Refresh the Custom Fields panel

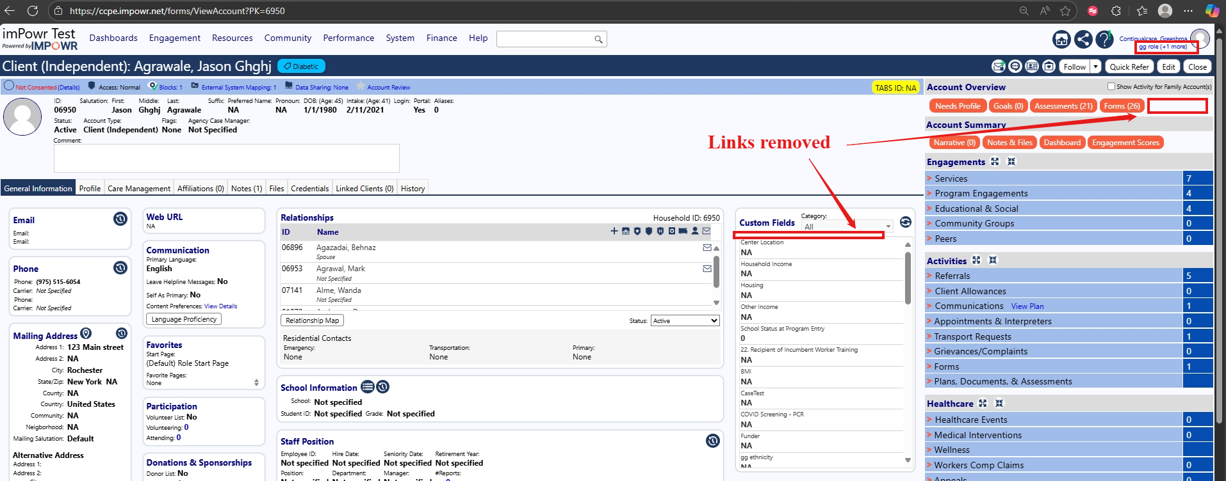906,222
